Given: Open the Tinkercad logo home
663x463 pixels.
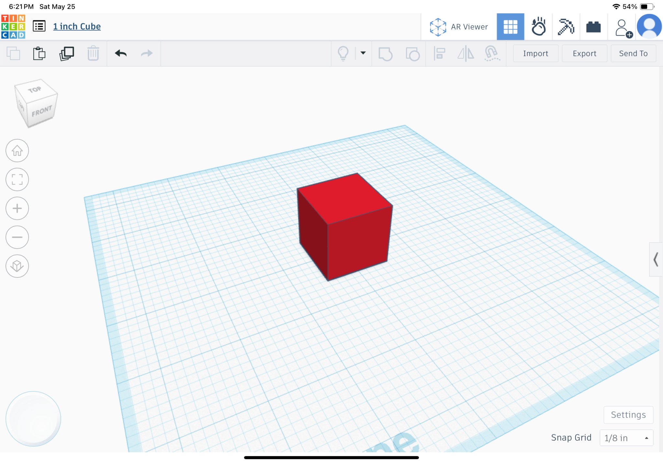Looking at the screenshot, I should (13, 27).
